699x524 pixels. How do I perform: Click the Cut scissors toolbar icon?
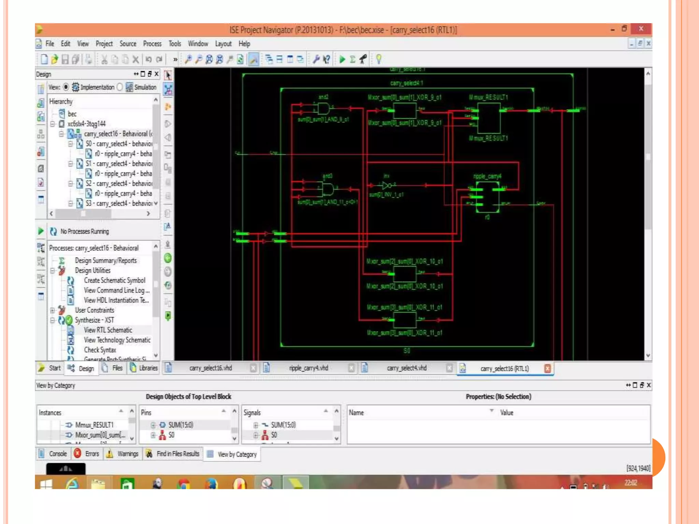click(104, 59)
